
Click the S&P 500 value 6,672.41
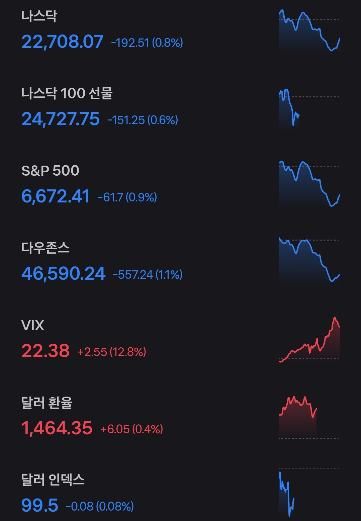coord(56,196)
